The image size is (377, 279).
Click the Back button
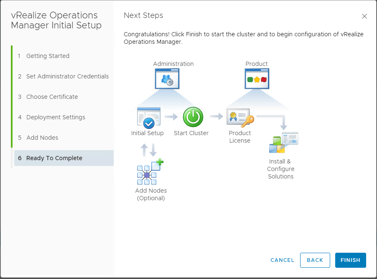coord(315,260)
